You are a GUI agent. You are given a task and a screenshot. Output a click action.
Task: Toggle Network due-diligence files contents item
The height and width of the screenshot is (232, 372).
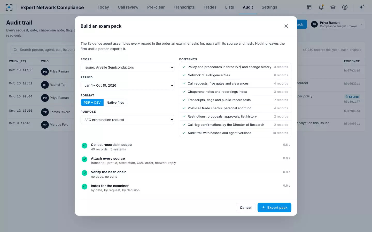click(235, 75)
